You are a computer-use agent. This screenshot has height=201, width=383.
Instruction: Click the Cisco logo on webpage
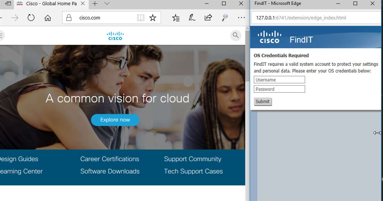(x=115, y=36)
